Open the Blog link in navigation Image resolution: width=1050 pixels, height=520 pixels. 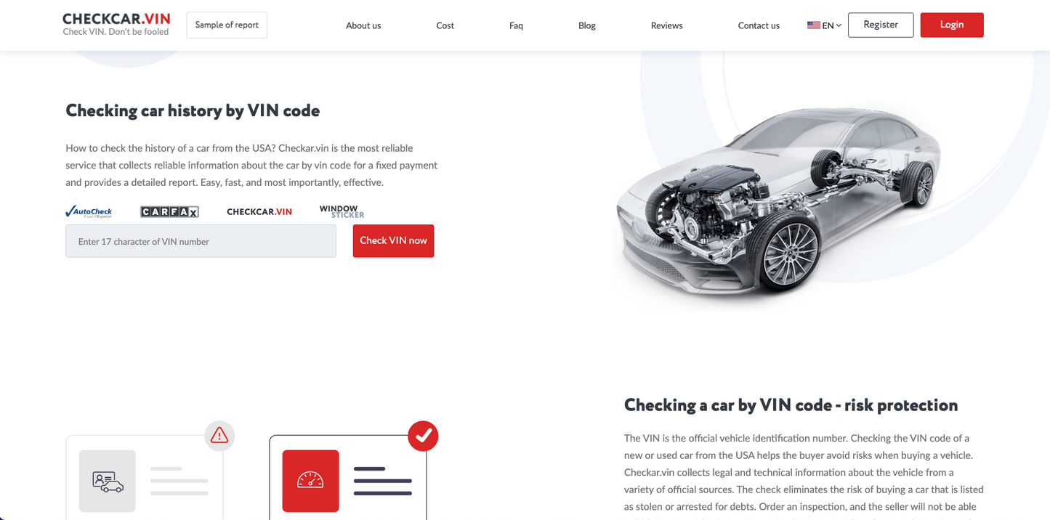tap(587, 25)
